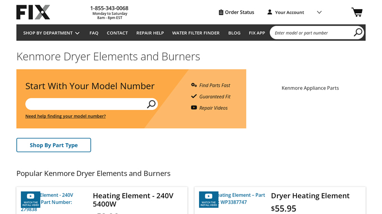Click the Repair Videos play icon

click(x=194, y=107)
